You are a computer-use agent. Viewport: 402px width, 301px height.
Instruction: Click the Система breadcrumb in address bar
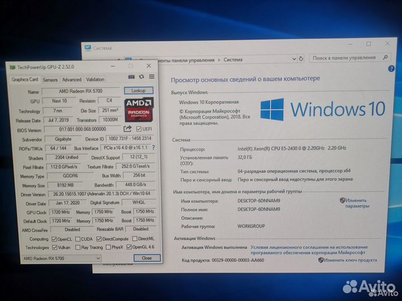[233, 60]
